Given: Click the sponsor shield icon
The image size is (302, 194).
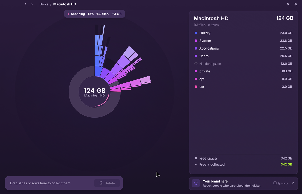Looking at the screenshot, I should click(196, 183).
